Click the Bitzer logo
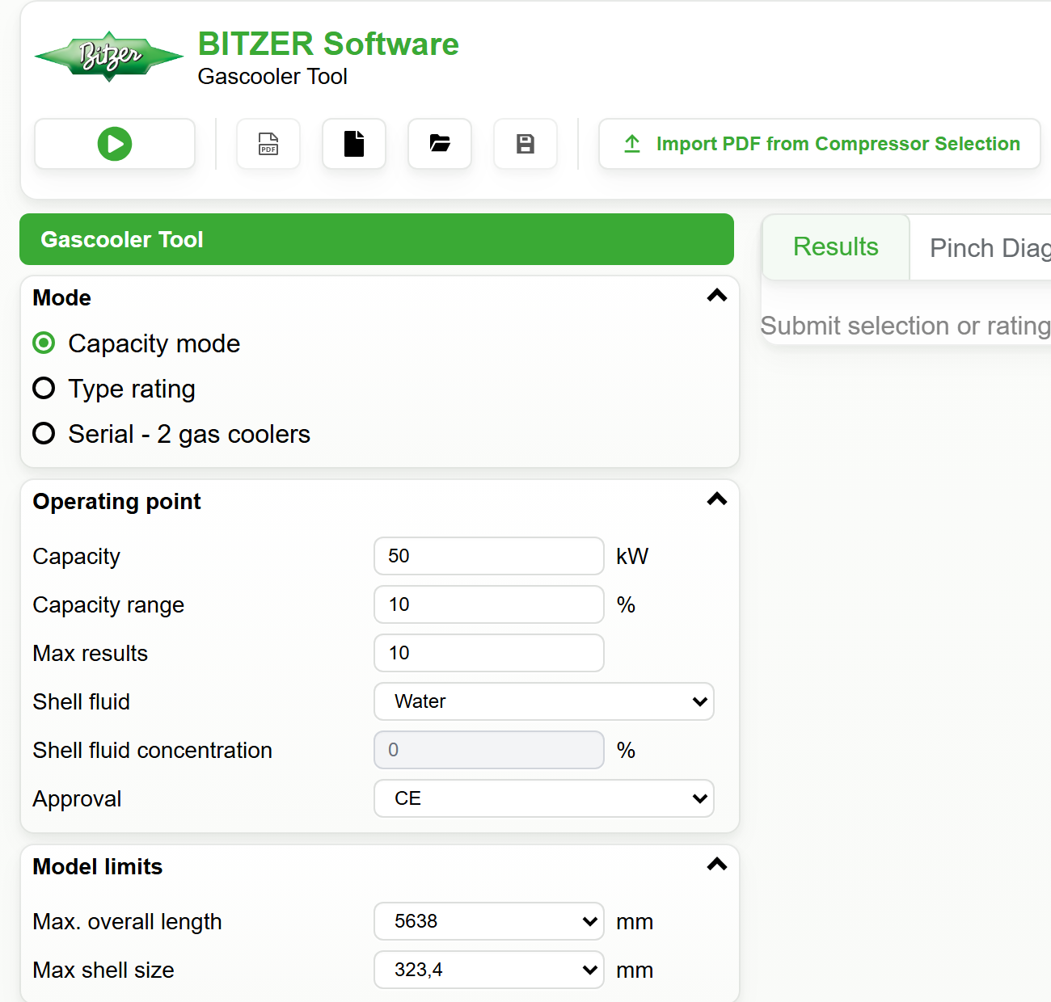Viewport: 1051px width, 1002px height. coord(109,57)
